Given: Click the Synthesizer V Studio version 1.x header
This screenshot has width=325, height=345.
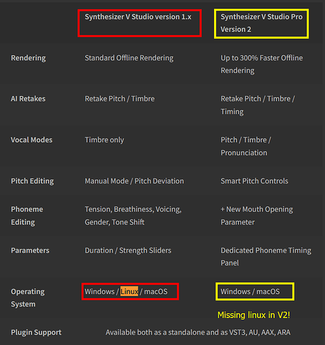Looking at the screenshot, I should [x=138, y=17].
